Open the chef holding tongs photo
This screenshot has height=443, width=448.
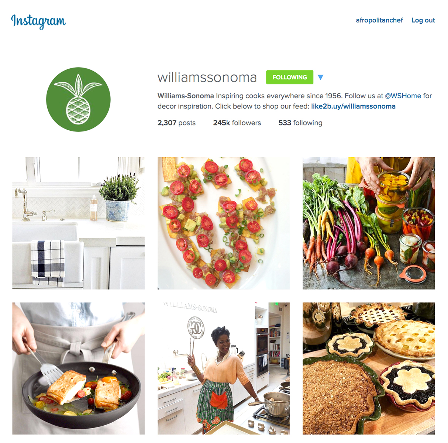coord(224,368)
